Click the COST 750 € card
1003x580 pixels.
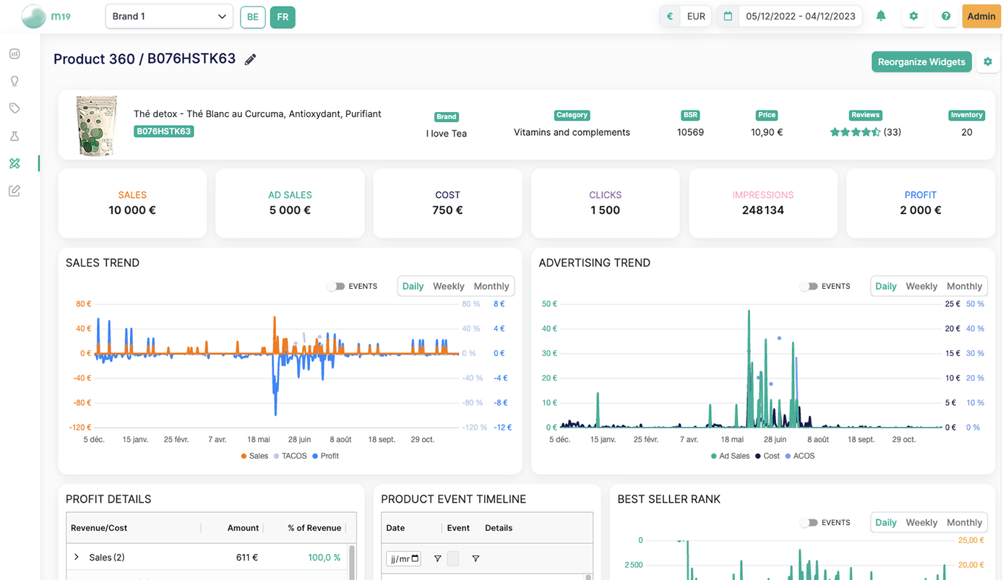[447, 204]
